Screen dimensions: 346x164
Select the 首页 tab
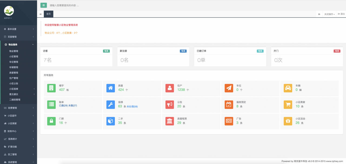pos(49,14)
